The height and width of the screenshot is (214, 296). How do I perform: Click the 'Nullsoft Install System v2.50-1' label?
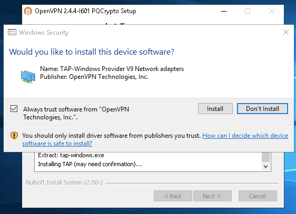(x=65, y=182)
